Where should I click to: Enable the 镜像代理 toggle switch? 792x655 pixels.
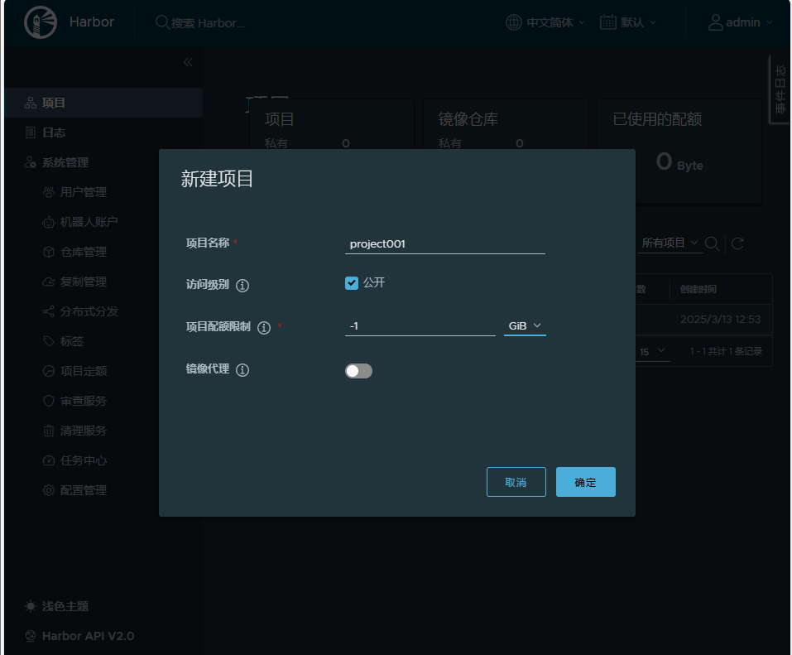pyautogui.click(x=358, y=371)
